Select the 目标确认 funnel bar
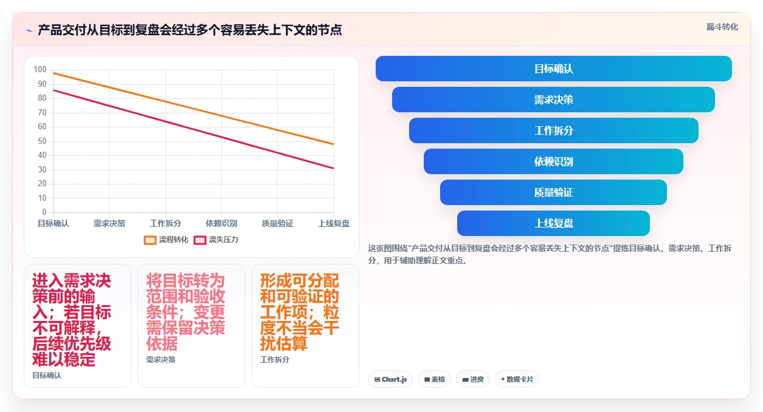Viewport: 763px width, 412px height. click(x=553, y=69)
